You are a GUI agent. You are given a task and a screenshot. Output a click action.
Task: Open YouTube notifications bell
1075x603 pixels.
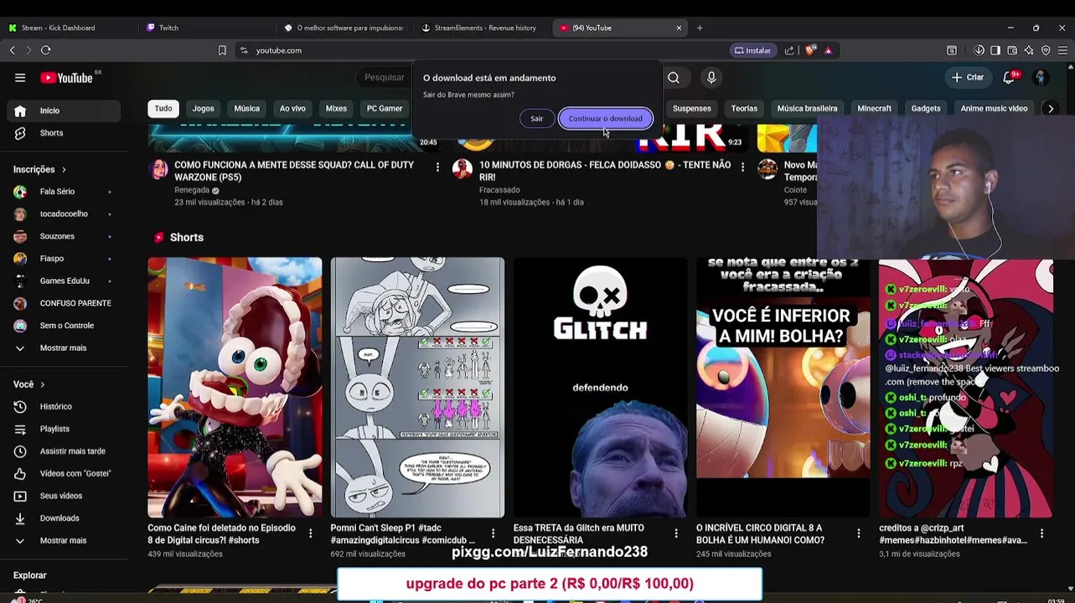pos(1009,78)
